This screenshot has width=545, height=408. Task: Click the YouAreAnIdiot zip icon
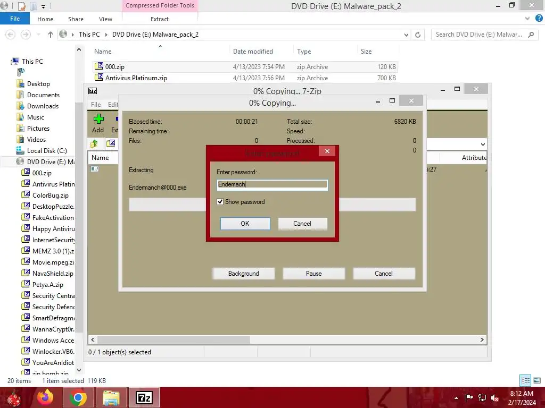tap(26, 362)
